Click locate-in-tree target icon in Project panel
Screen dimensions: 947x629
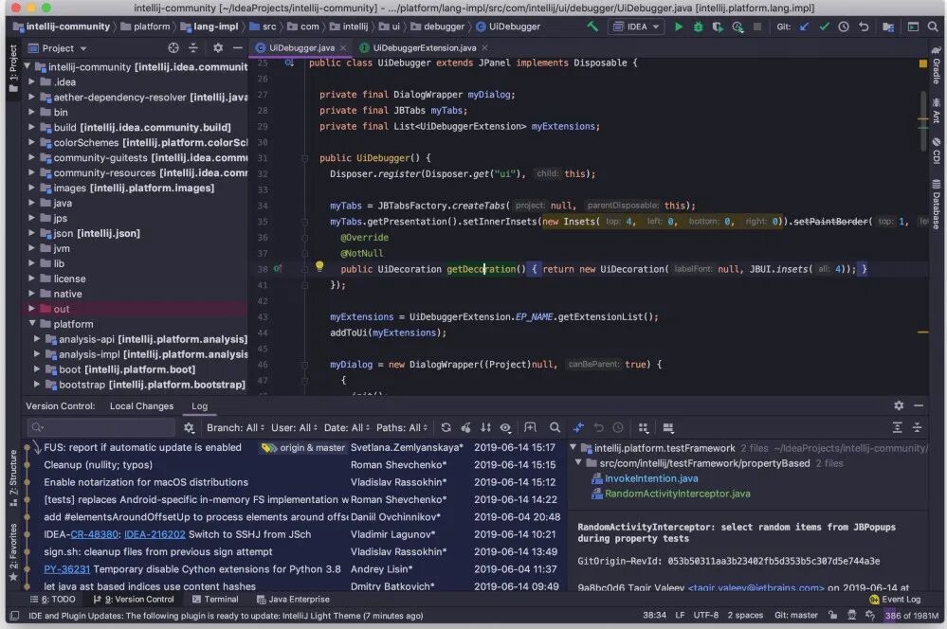tap(173, 47)
